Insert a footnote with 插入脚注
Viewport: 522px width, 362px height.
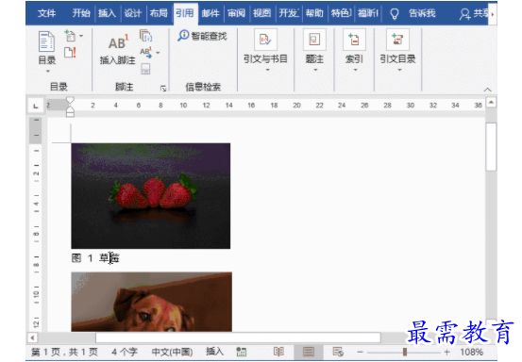click(x=117, y=49)
